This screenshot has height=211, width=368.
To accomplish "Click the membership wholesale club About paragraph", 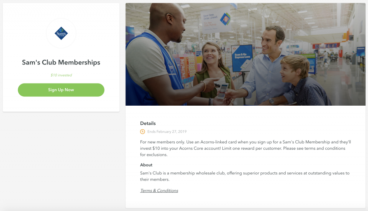I will tap(244, 176).
